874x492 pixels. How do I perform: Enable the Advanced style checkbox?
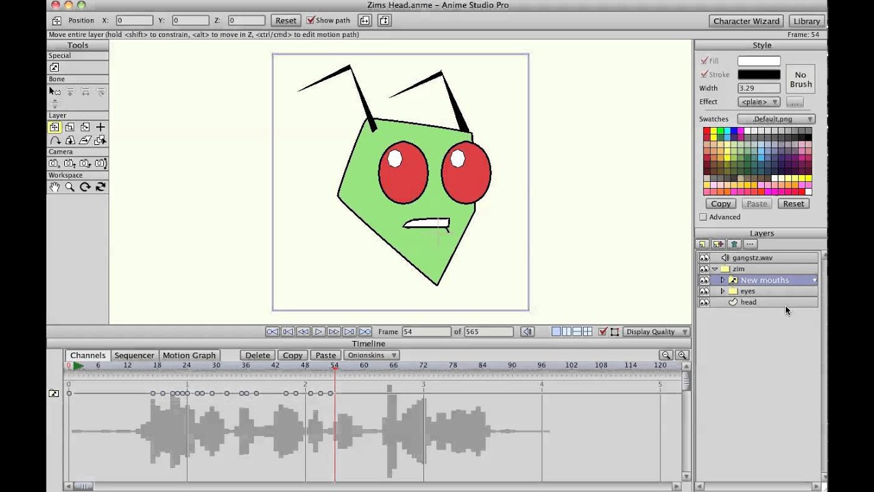[x=703, y=217]
